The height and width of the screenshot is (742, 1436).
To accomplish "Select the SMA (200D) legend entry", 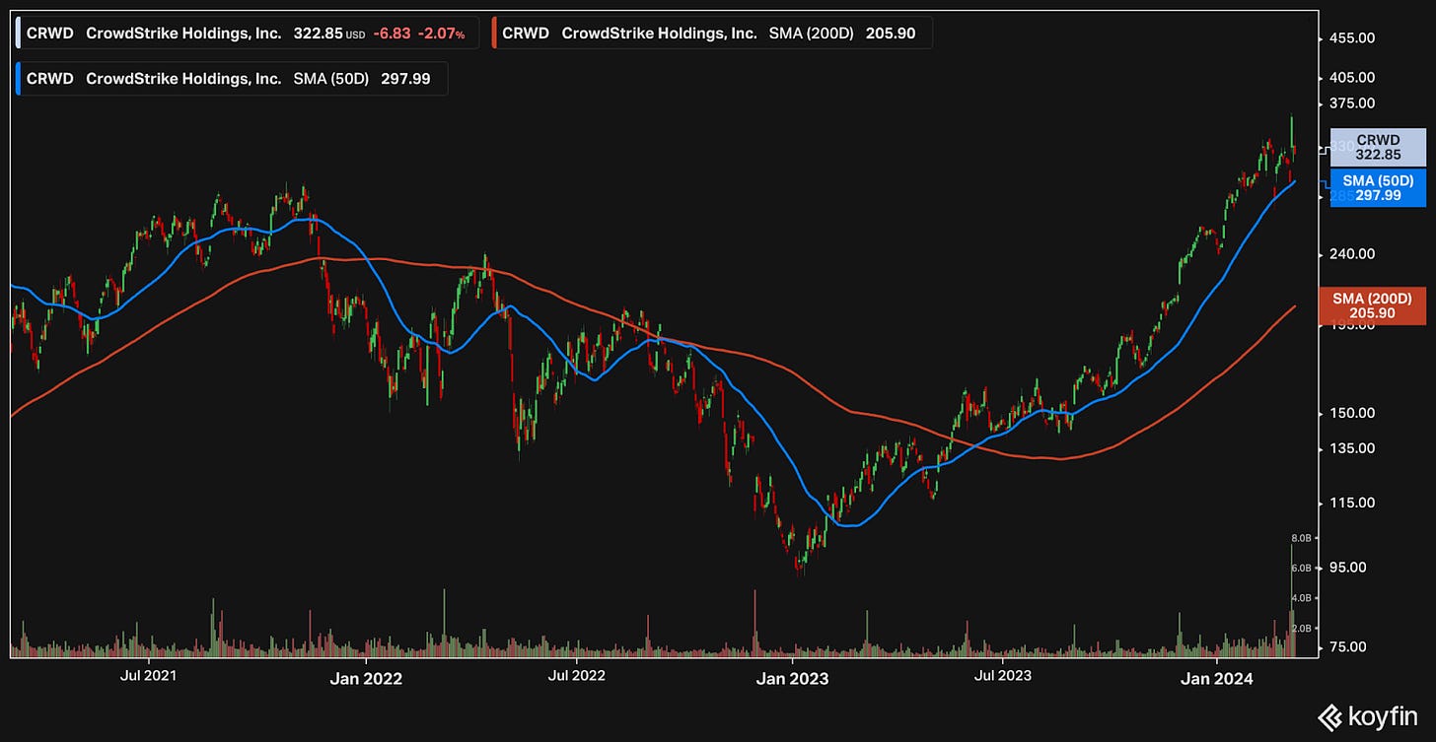I will coord(710,33).
